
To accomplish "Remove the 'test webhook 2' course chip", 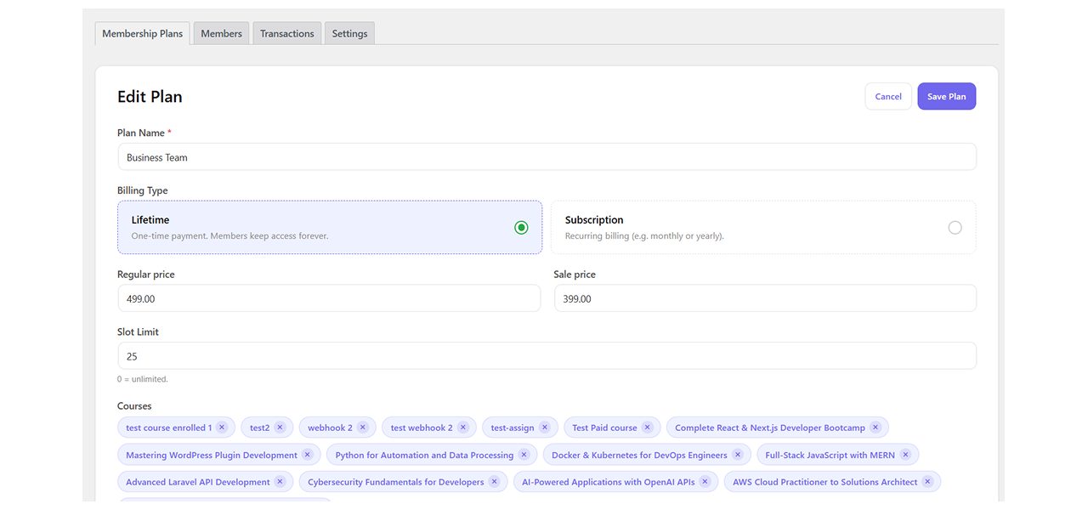I will coord(463,428).
